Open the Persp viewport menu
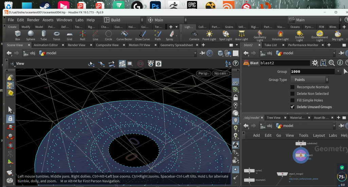 tap(204, 73)
